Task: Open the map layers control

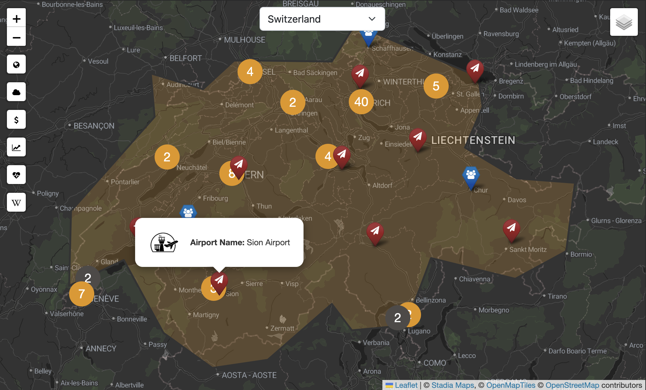Action: (624, 22)
